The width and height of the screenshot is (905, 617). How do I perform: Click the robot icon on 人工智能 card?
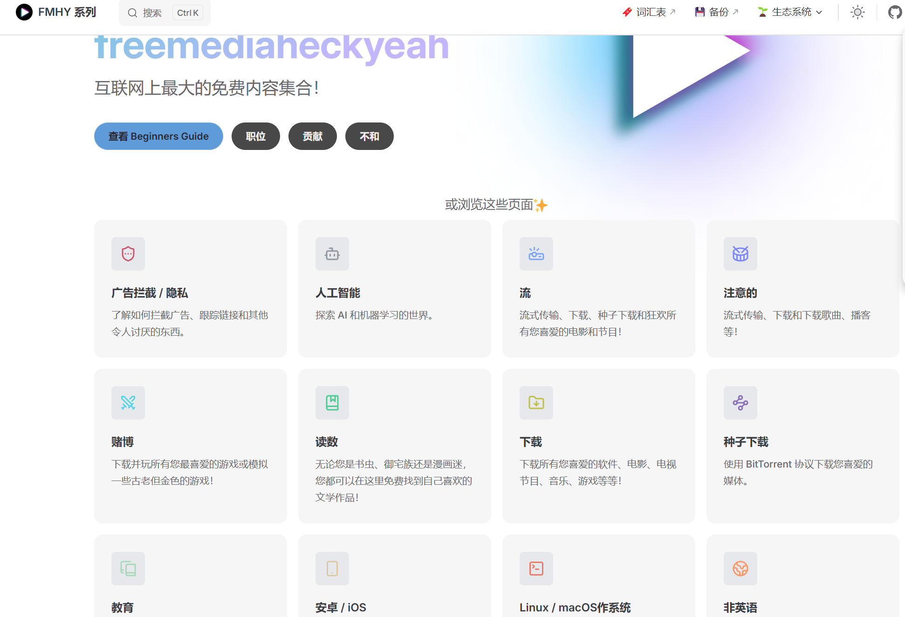point(332,254)
